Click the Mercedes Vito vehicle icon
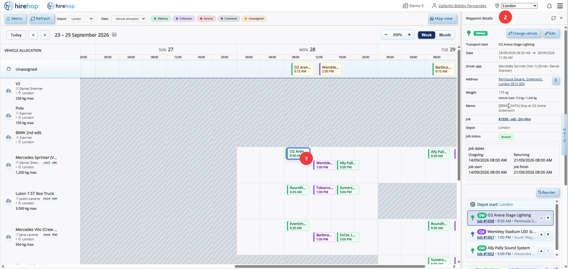Screen dimensions: 568x269 [8, 237]
